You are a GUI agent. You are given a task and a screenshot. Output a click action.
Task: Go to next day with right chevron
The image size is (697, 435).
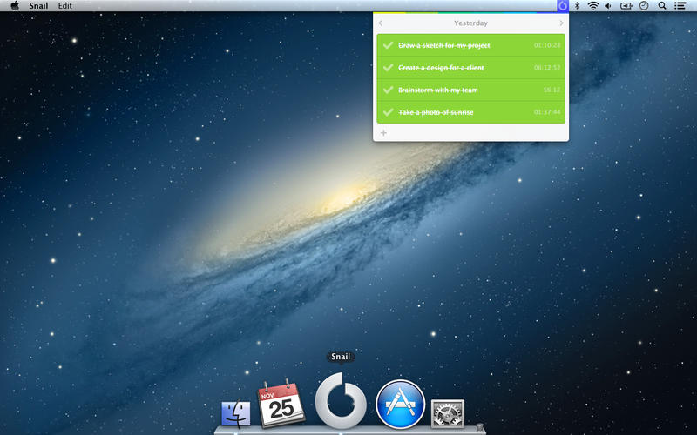tap(560, 23)
